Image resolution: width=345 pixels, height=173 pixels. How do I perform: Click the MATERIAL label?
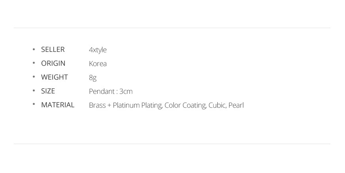click(58, 105)
